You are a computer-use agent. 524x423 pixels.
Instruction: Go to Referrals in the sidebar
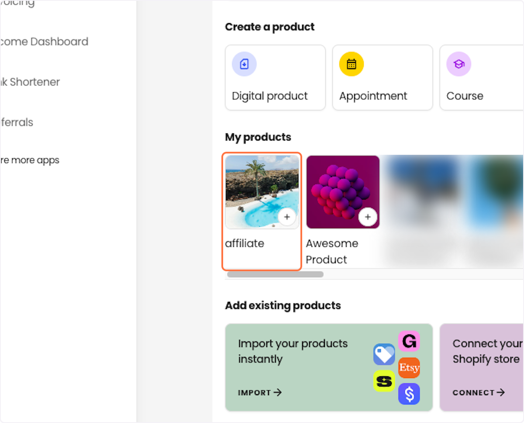click(x=17, y=122)
